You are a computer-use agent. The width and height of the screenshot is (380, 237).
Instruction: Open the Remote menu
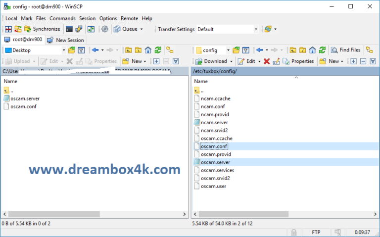point(130,18)
